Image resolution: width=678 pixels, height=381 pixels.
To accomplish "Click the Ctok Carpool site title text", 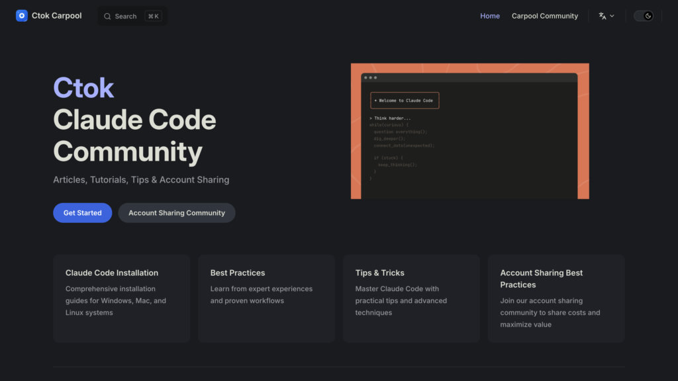I will pos(57,16).
